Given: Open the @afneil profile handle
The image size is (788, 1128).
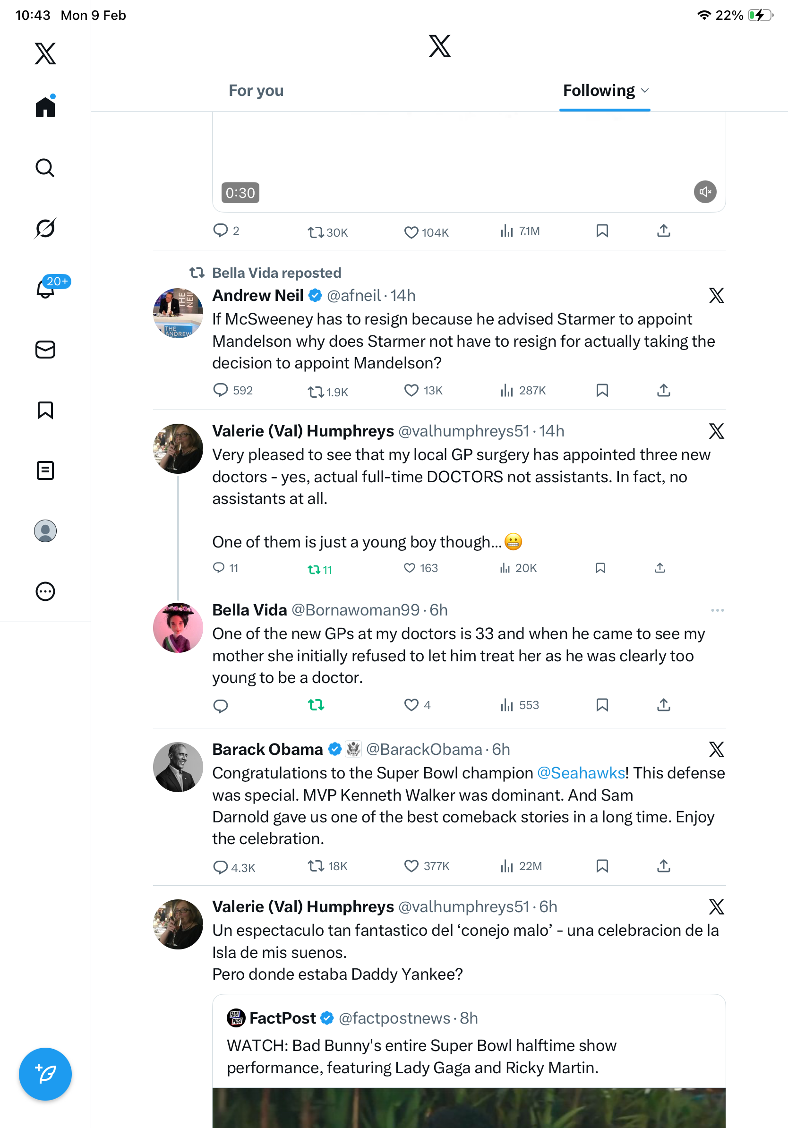Looking at the screenshot, I should 354,296.
